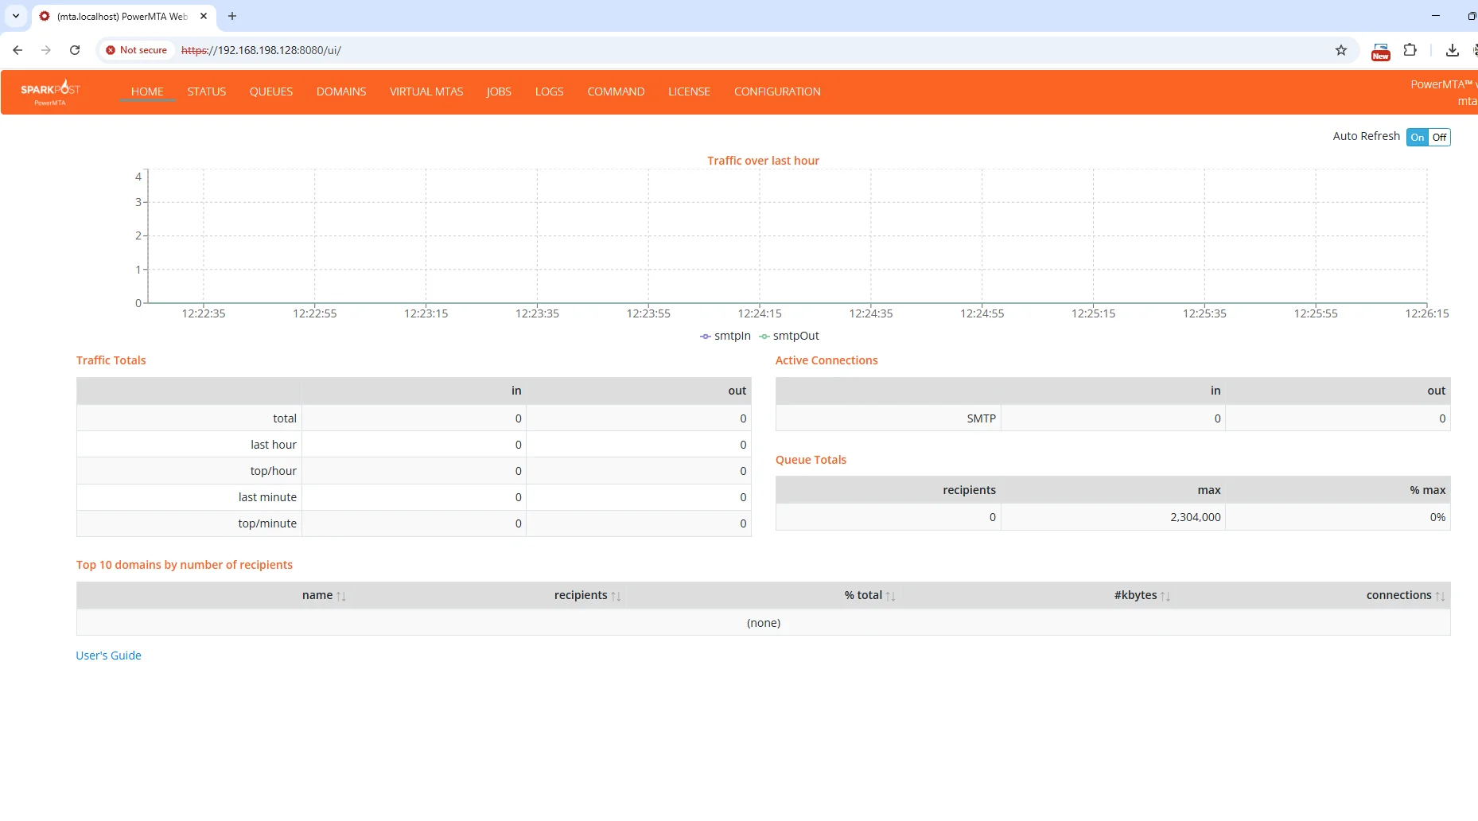This screenshot has width=1478, height=821.
Task: Click the 2,304,000 max queue value
Action: 1195,517
